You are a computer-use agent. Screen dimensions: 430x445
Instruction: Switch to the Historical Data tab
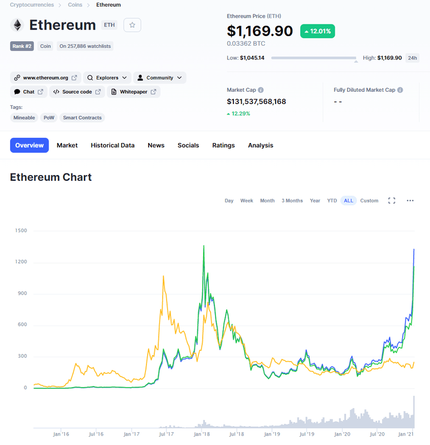click(x=113, y=145)
